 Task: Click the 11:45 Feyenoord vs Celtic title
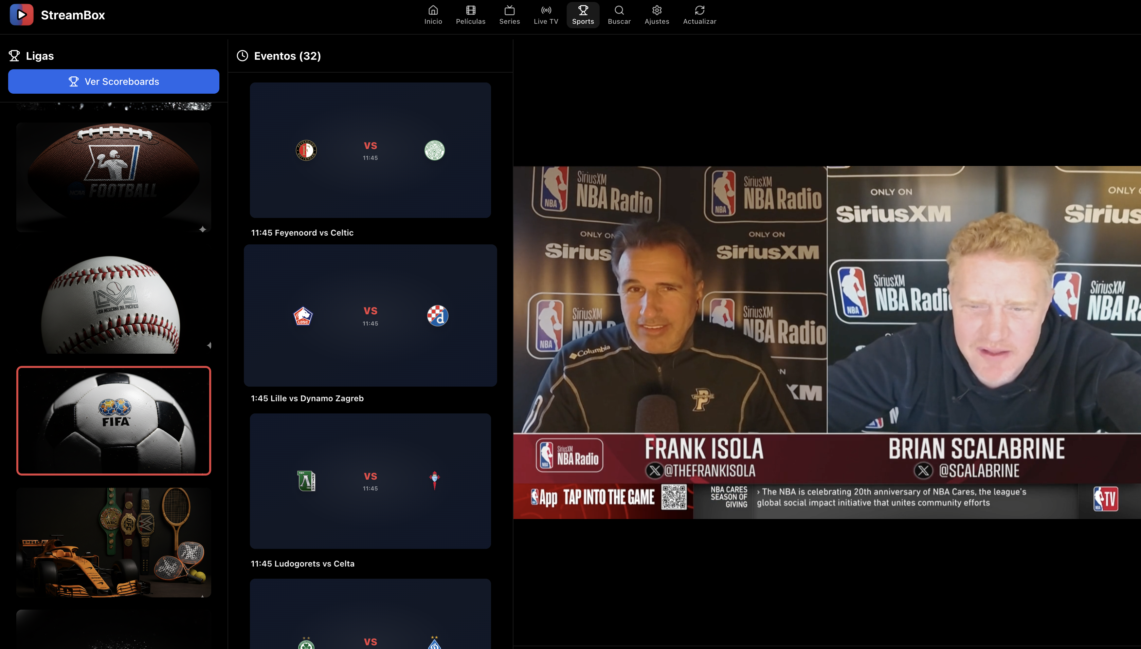[x=302, y=233]
